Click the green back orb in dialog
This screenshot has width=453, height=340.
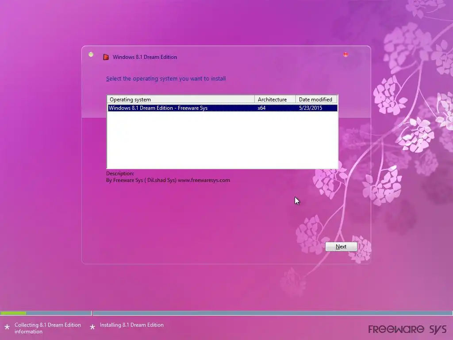tap(91, 54)
